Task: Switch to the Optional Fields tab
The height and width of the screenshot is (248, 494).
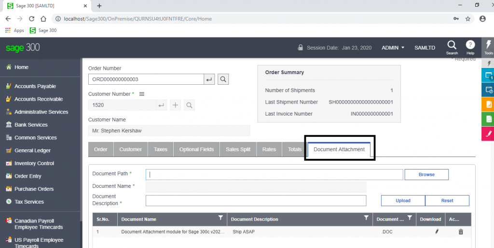Action: [x=197, y=149]
